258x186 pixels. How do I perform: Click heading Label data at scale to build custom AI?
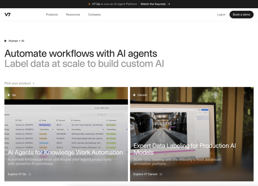(x=84, y=64)
